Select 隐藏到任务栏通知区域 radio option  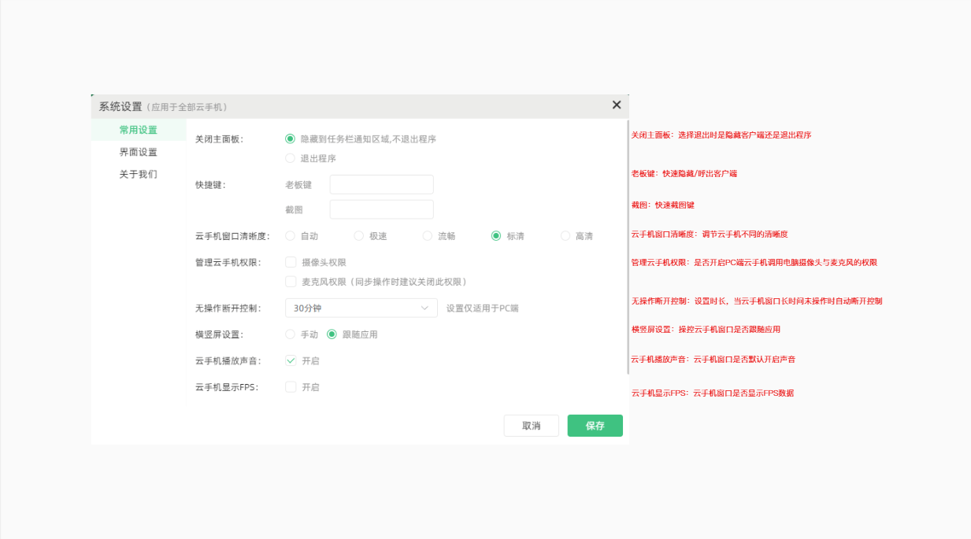click(x=290, y=138)
